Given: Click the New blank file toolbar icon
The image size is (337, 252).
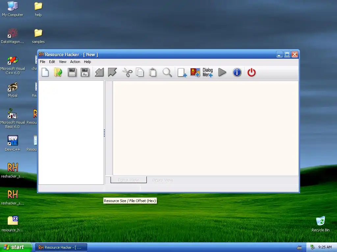Looking at the screenshot, I should (x=45, y=72).
